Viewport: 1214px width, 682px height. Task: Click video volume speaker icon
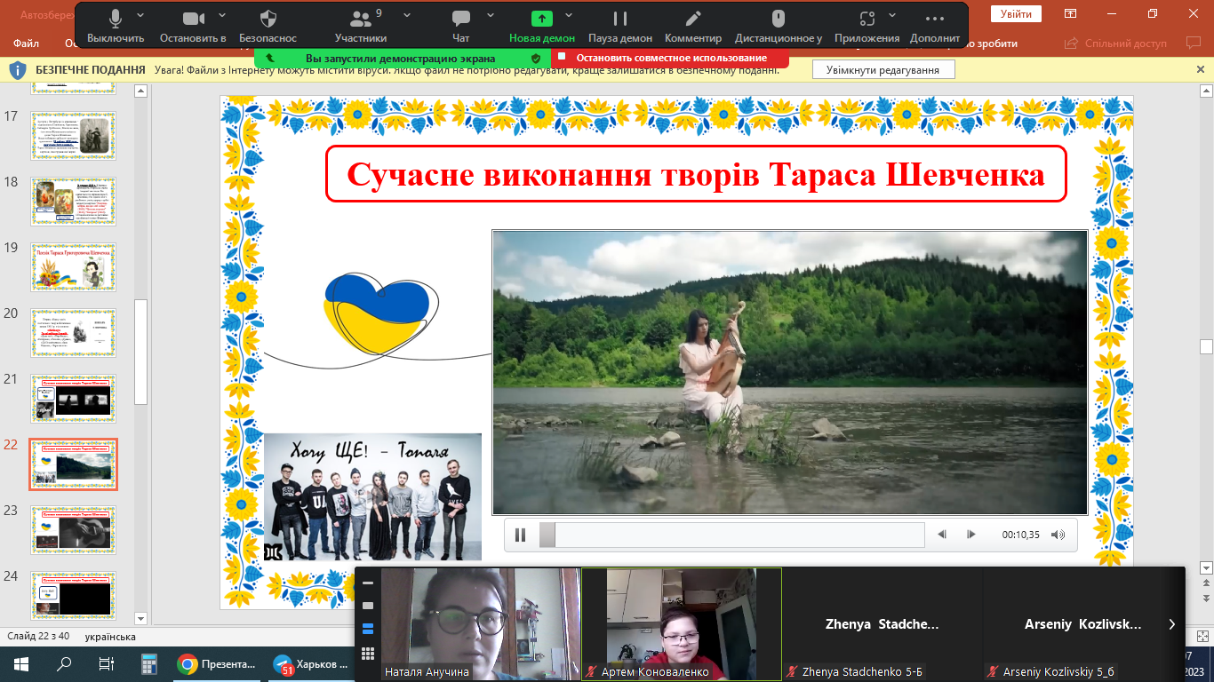(x=1058, y=535)
